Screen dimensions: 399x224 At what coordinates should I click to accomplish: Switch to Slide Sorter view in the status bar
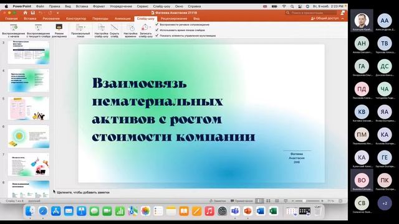268,201
